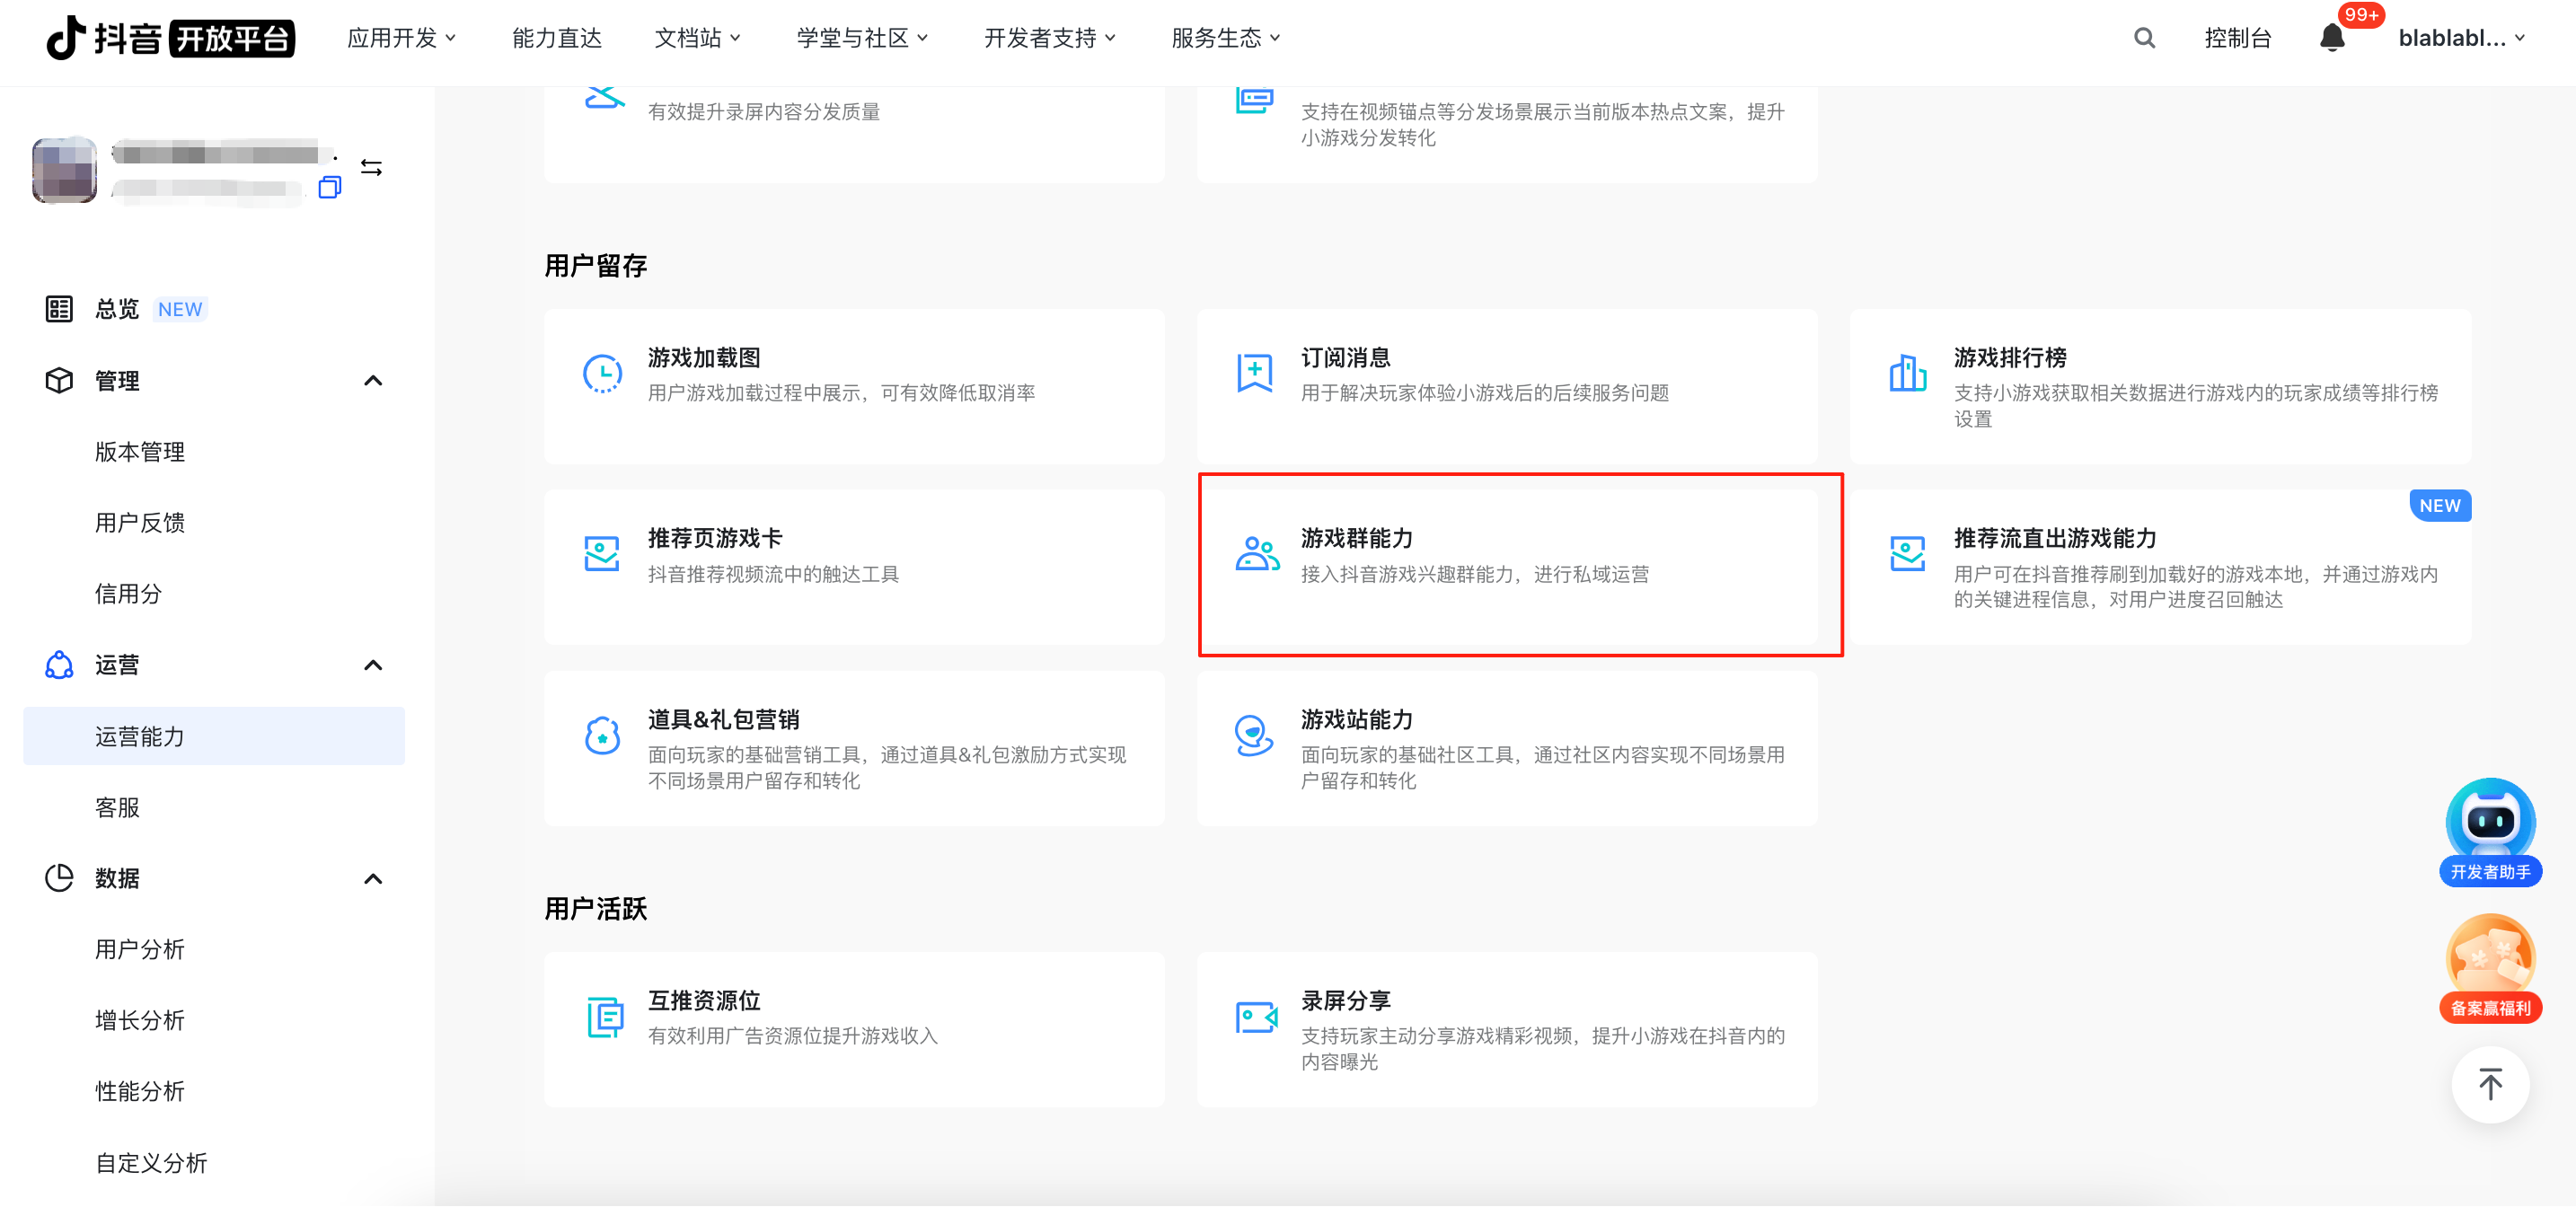The height and width of the screenshot is (1207, 2576).
Task: Open the 订阅消息 card title
Action: point(1345,357)
